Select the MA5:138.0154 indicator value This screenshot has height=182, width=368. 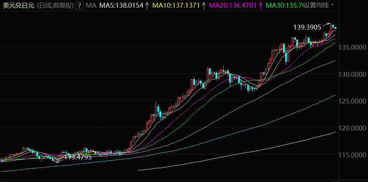122,5
